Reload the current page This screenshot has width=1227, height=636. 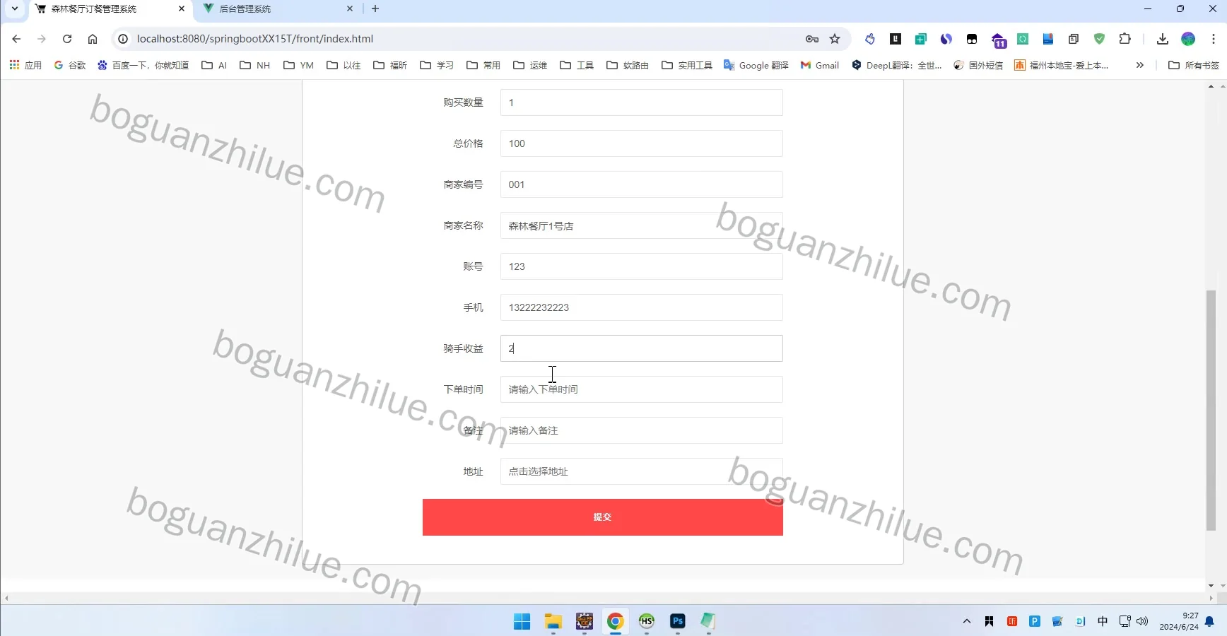tap(67, 39)
